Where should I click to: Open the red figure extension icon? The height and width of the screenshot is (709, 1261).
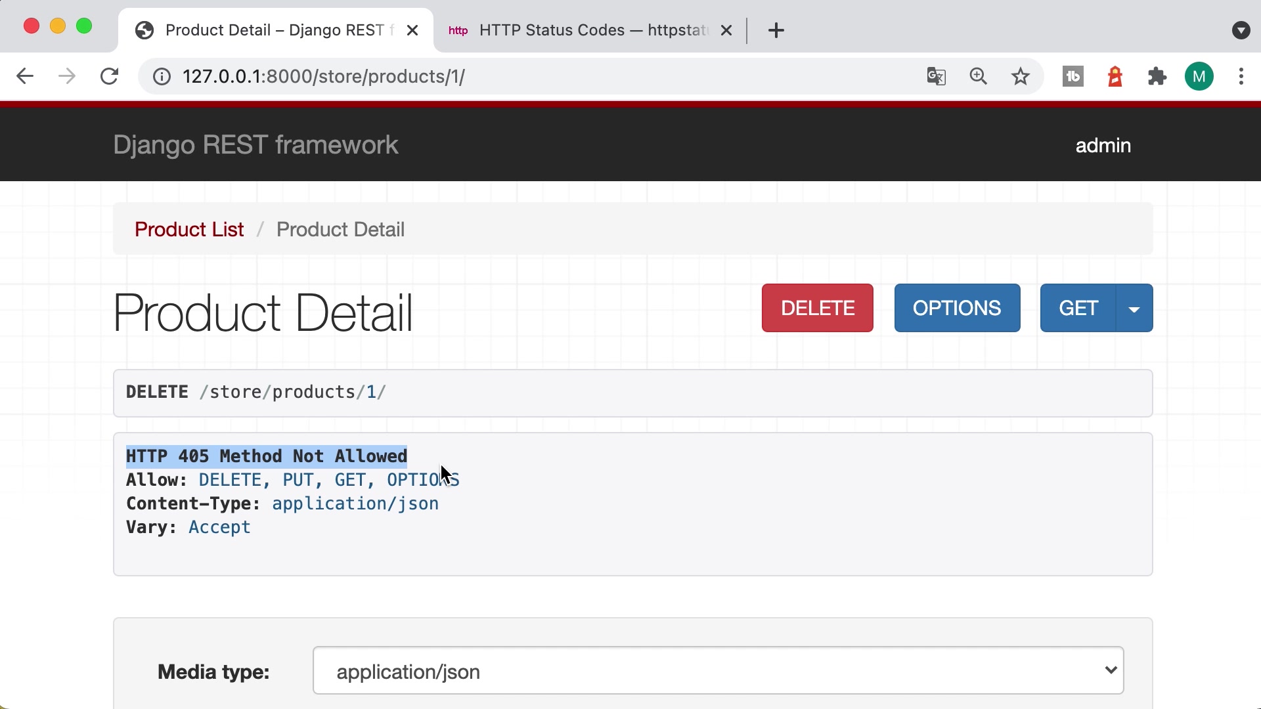click(x=1115, y=77)
